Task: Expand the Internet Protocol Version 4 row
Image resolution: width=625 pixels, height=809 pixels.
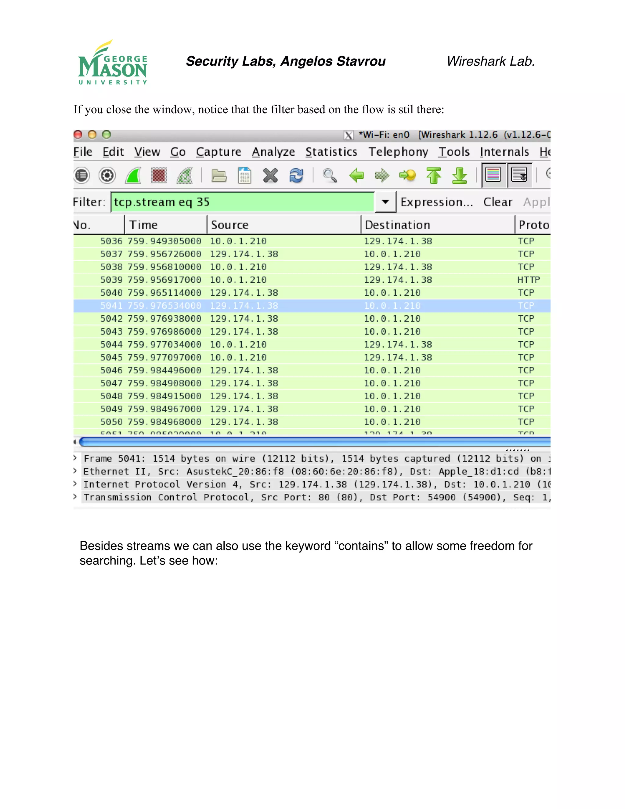Action: pyautogui.click(x=75, y=484)
